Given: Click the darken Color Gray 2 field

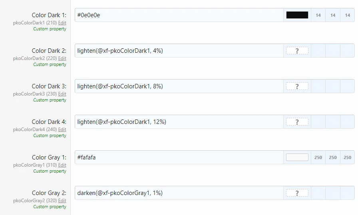Looking at the screenshot, I should point(179,193).
